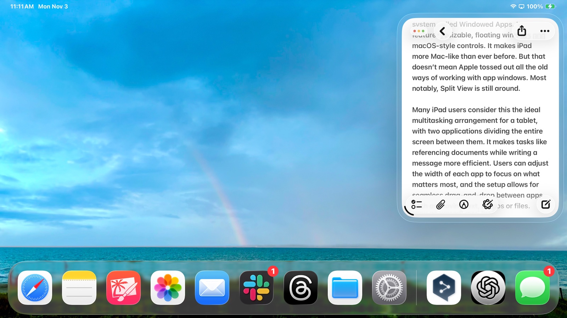Viewport: 567px width, 318px height.
Task: Open the dark hexagon share-nodes app
Action: pyautogui.click(x=444, y=288)
